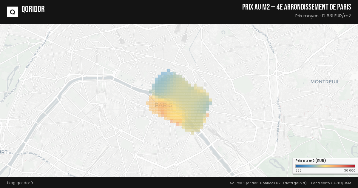Click the source attribution text in the footer
This screenshot has height=188, width=358.
(x=290, y=183)
